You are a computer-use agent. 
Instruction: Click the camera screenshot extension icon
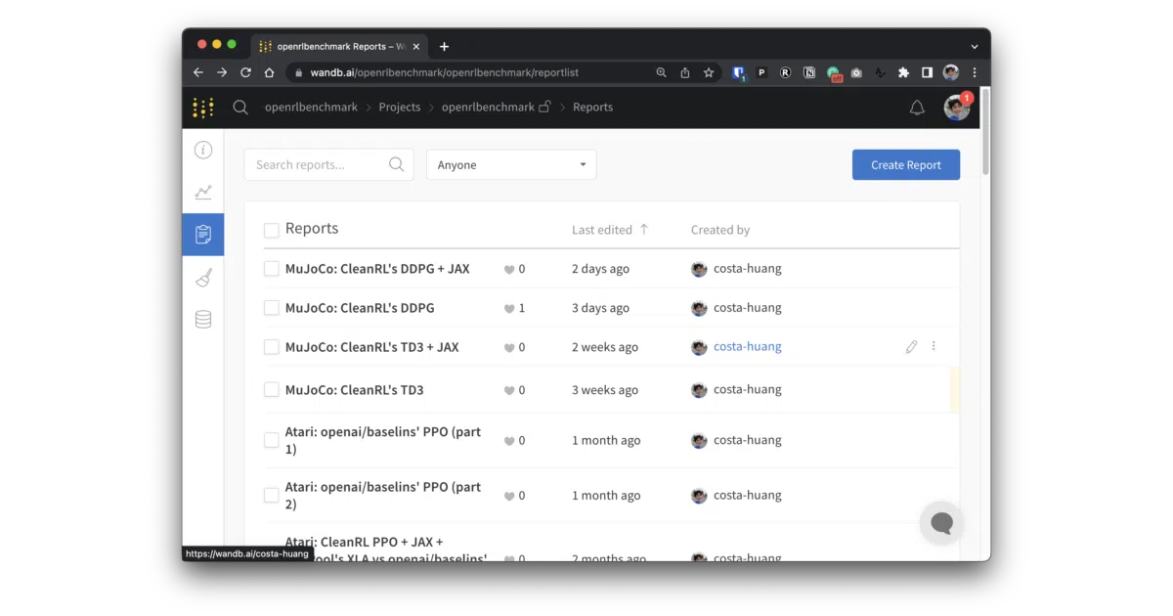(x=856, y=72)
